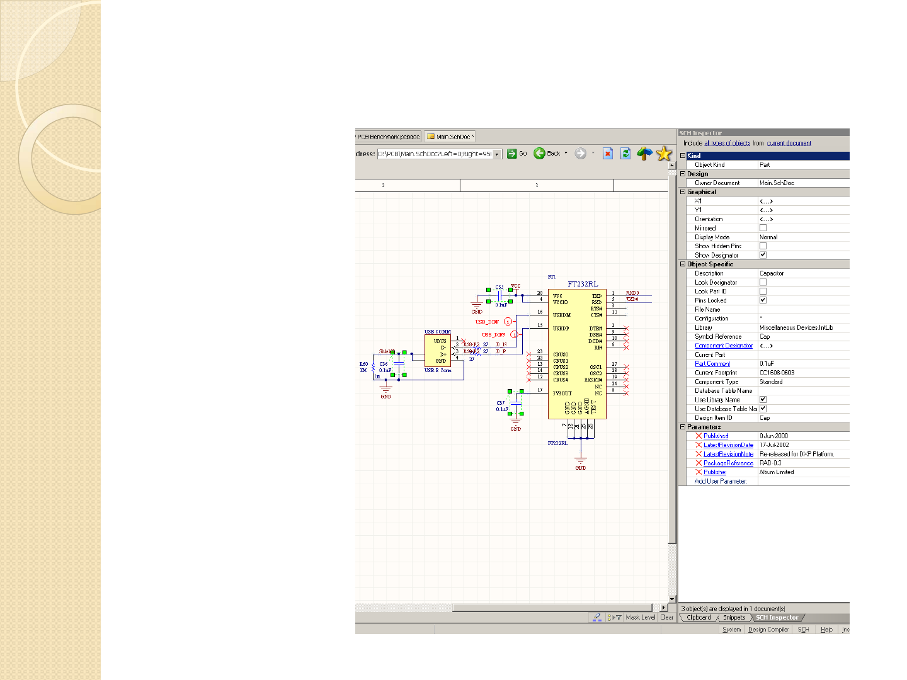Click the vertical scrollbar down arrow
This screenshot has height=680, width=907.
[x=672, y=599]
